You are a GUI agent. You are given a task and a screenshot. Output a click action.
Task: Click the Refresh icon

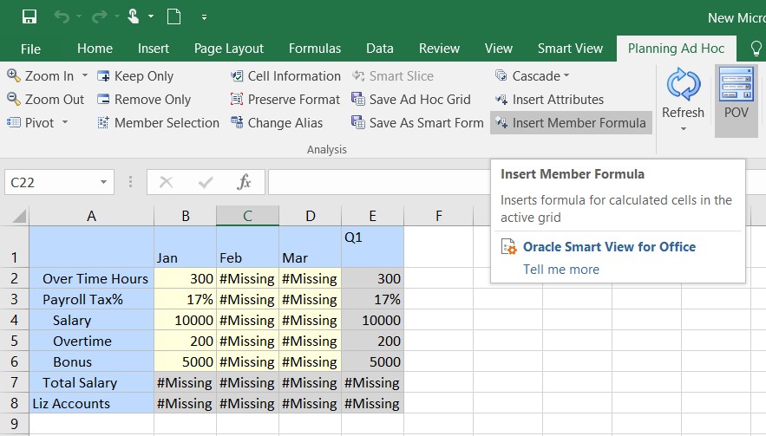683,86
